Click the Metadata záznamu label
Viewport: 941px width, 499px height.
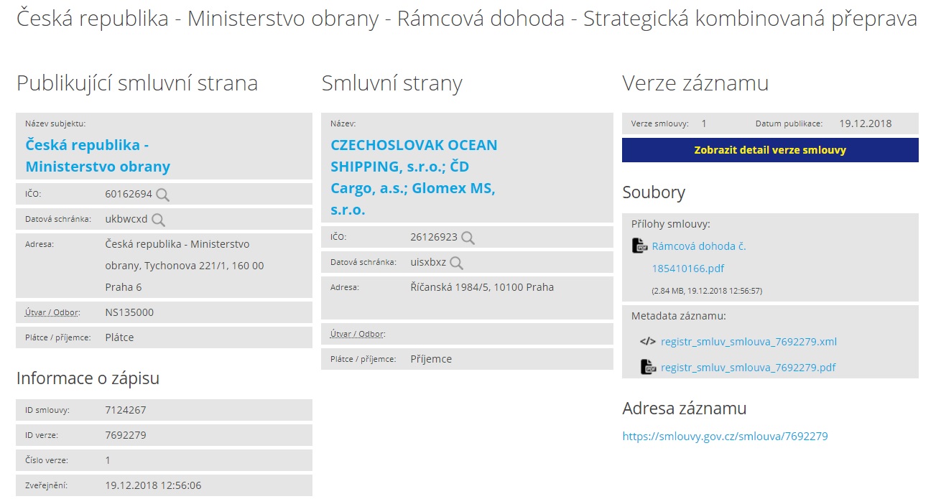point(679,316)
